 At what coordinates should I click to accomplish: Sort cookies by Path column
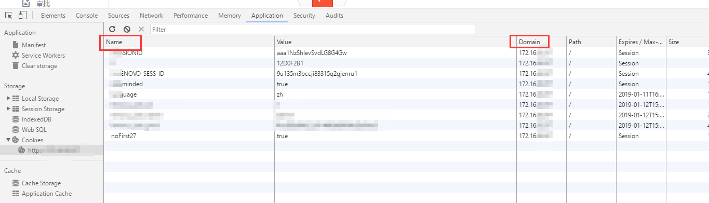[591, 42]
